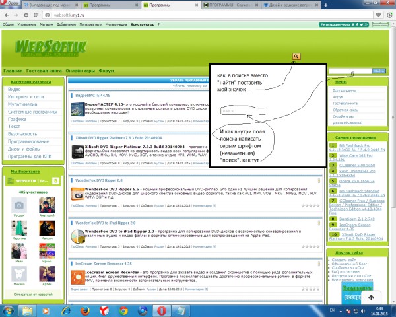
Task: Switch to the 'ПРОГРАММЫ - Скачать' tab
Action: pos(230,5)
